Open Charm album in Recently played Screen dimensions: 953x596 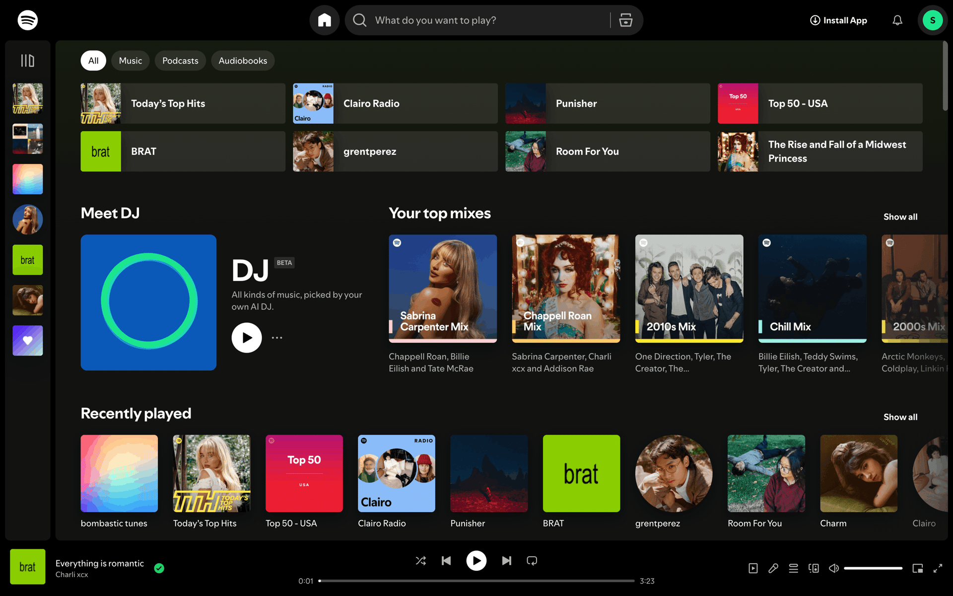859,481
